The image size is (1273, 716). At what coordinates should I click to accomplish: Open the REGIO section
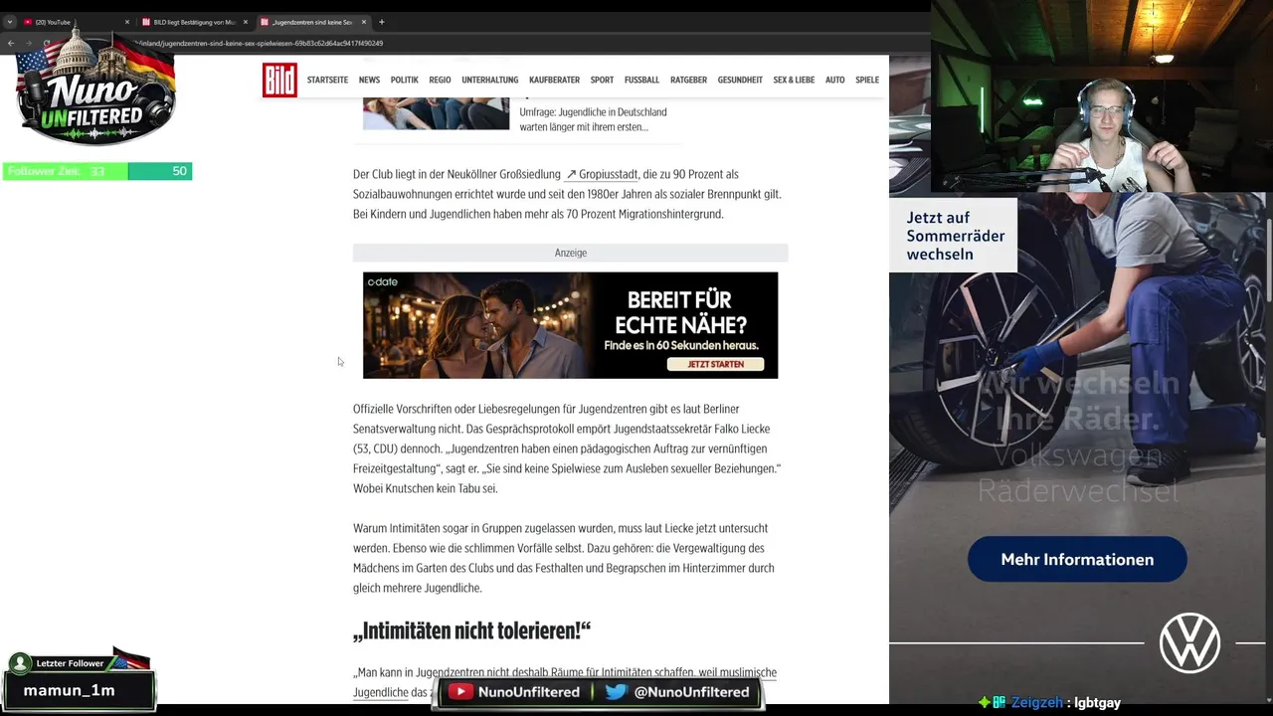(440, 80)
